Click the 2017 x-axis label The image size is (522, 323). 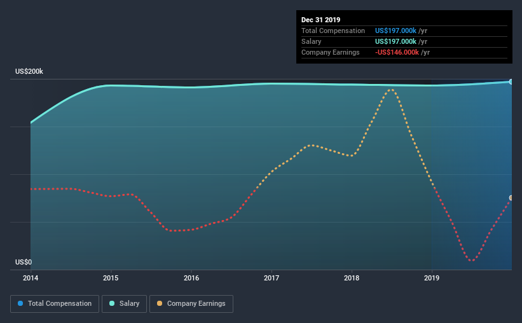click(x=271, y=278)
